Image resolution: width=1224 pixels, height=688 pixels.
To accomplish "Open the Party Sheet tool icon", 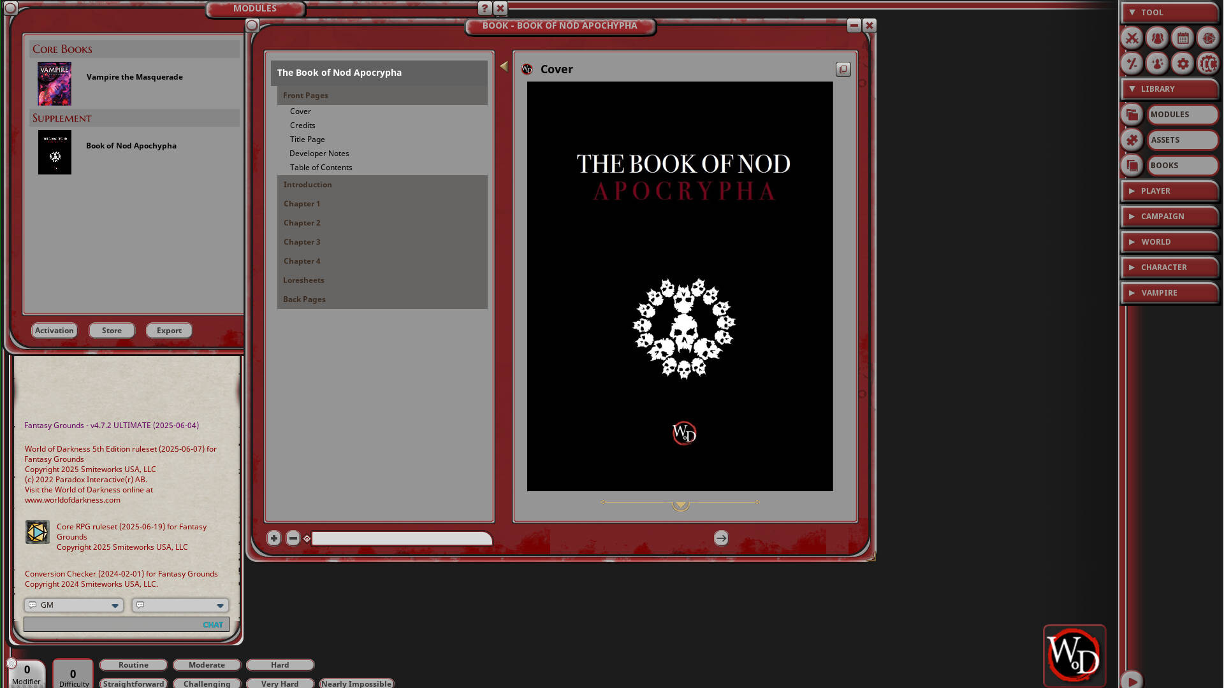I will [x=1157, y=38].
